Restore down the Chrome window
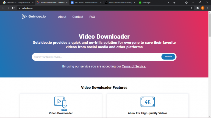 tap(200, 2)
